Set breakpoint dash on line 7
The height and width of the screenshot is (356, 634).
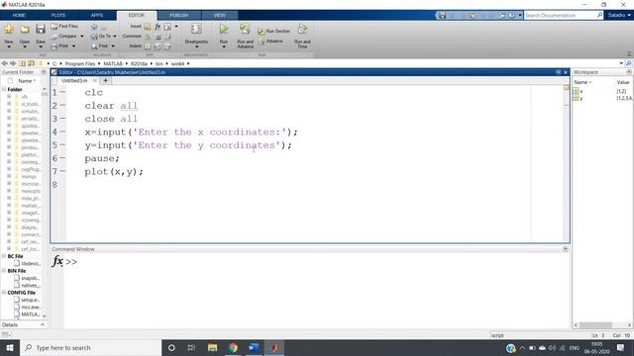pos(62,171)
